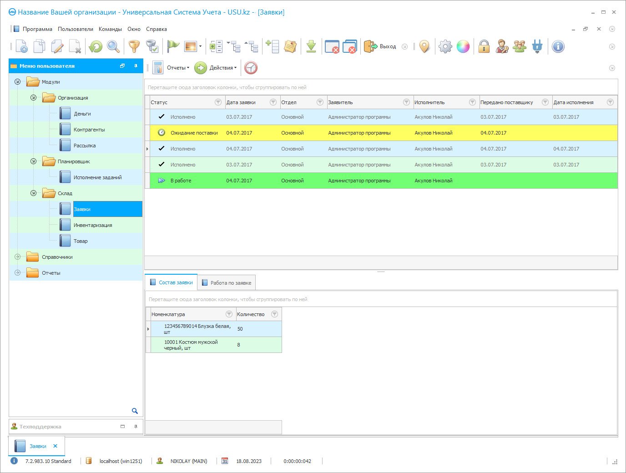The height and width of the screenshot is (473, 626).
Task: Open search with the magnifying glass icon
Action: click(x=113, y=46)
